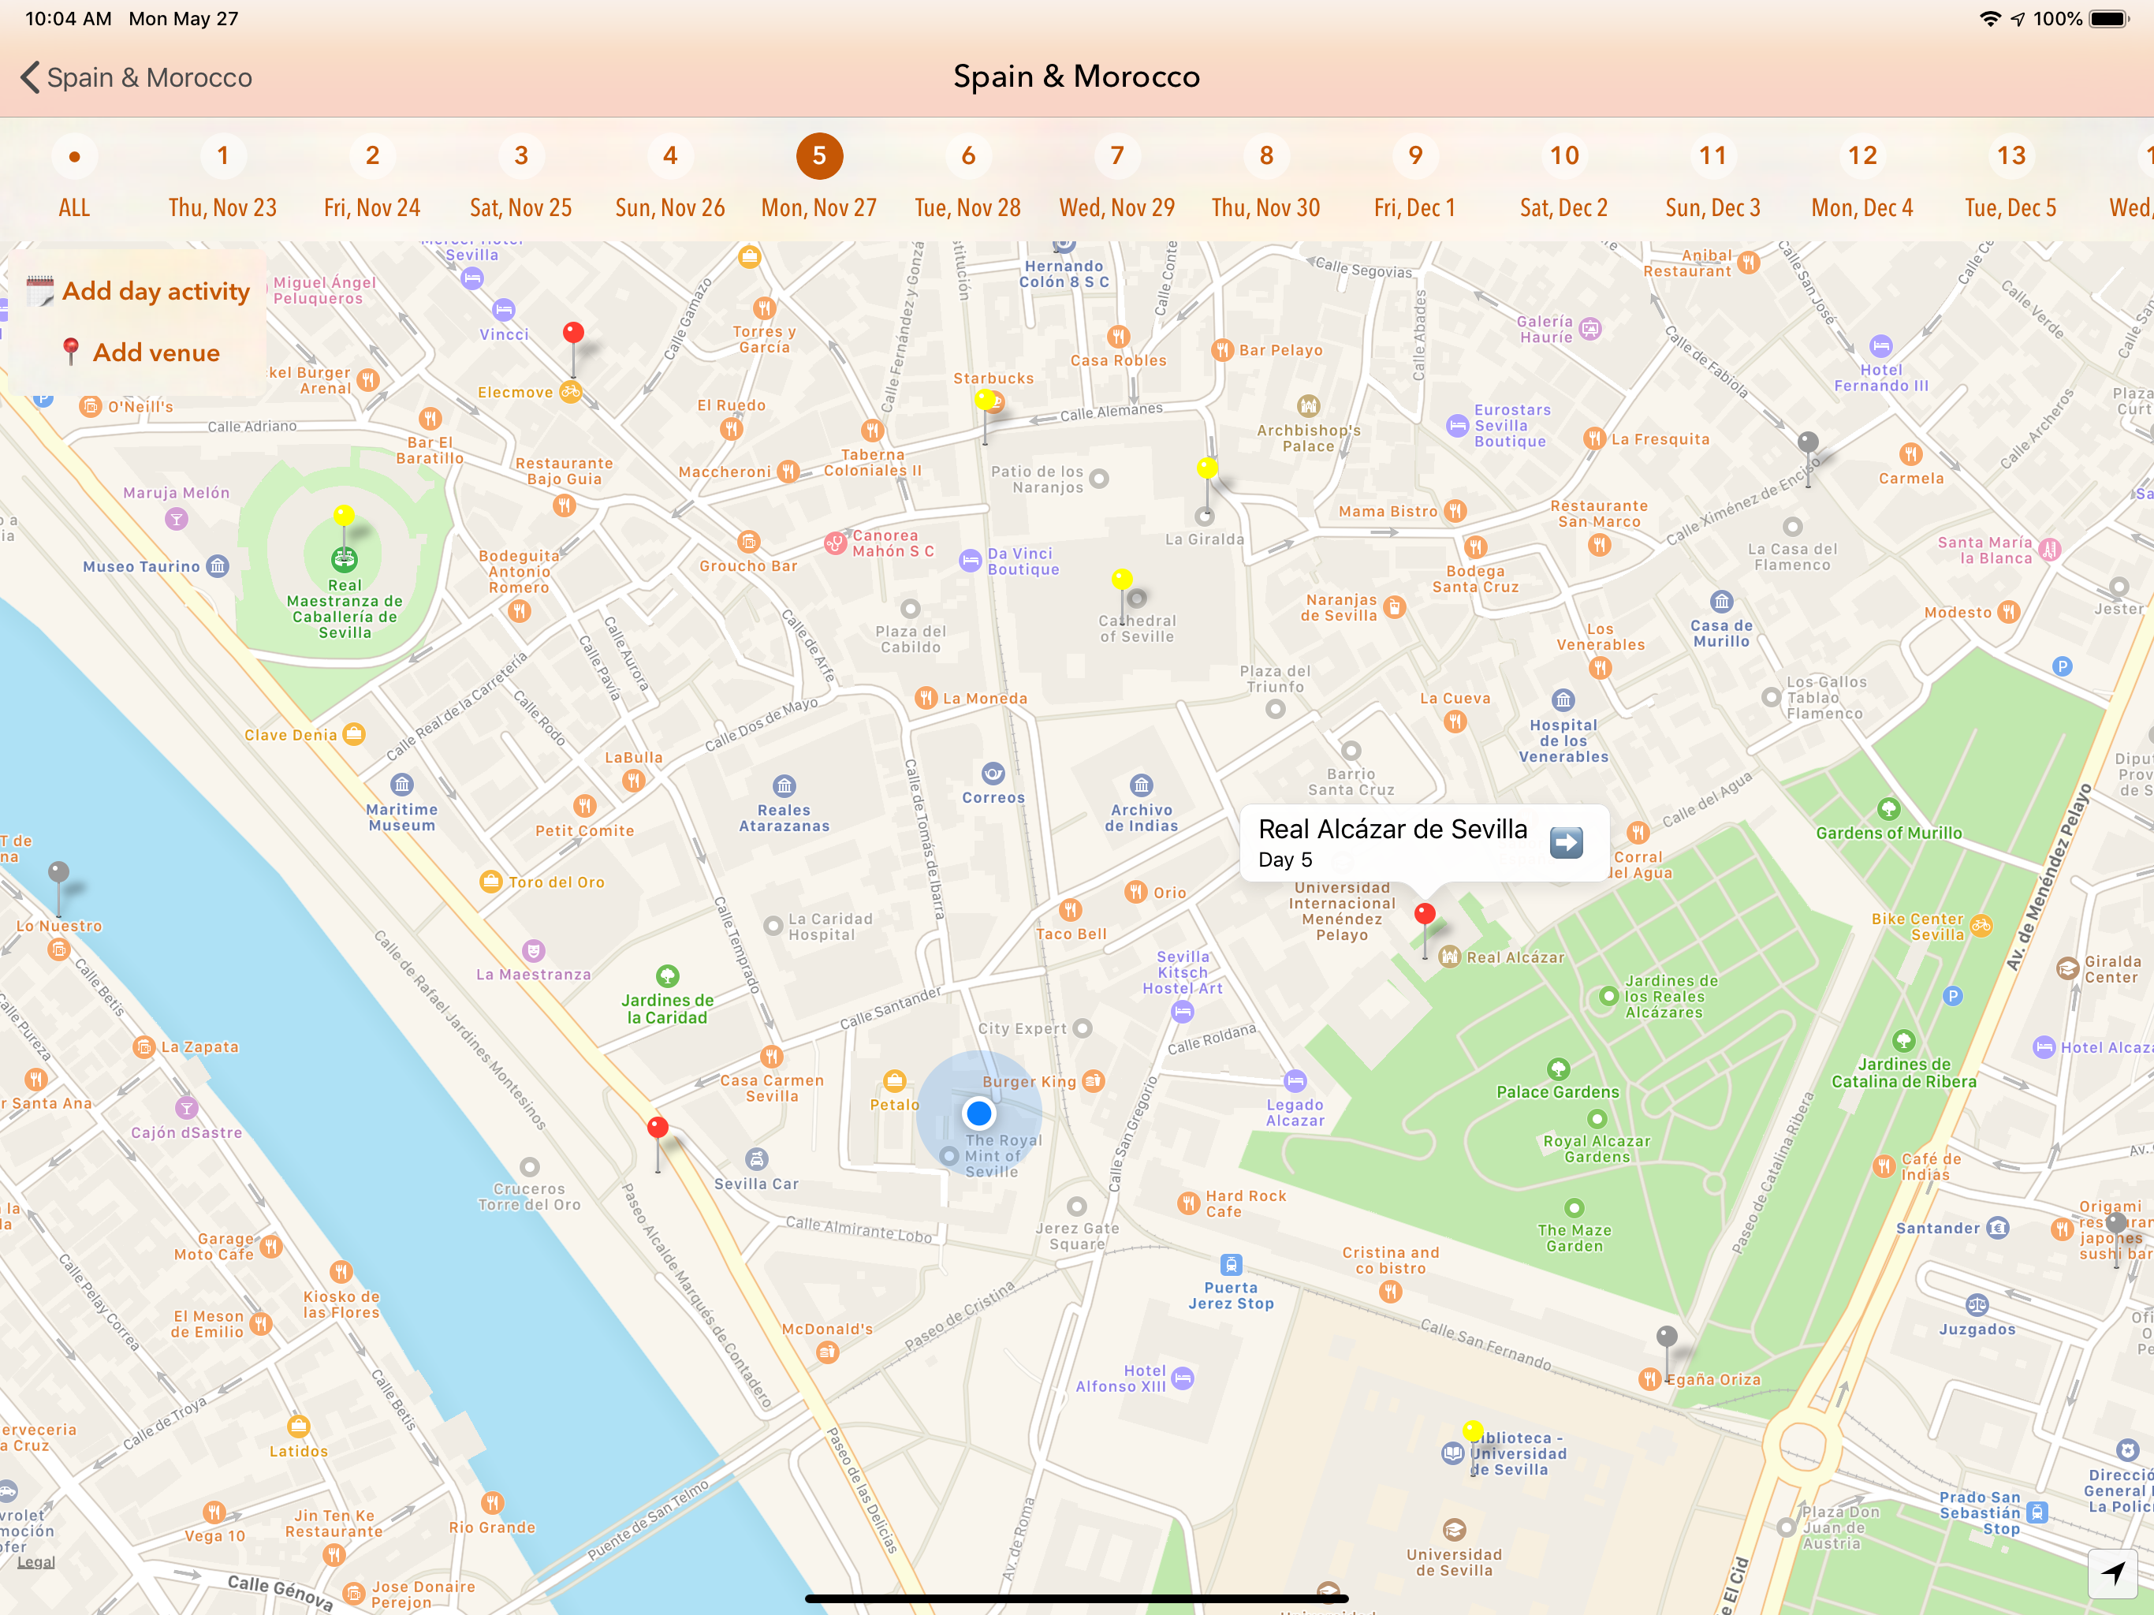Tap the yellow pin on La Giralda

[x=1208, y=469]
